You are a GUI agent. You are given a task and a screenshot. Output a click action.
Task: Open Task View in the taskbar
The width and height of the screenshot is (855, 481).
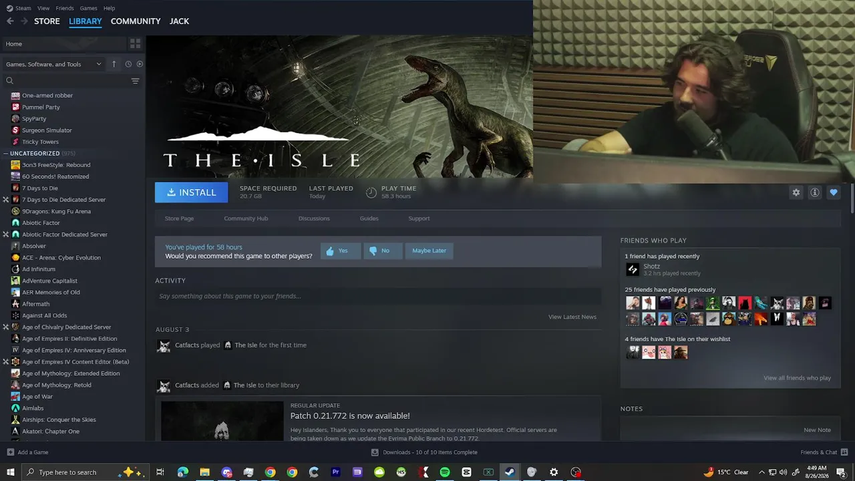(160, 472)
